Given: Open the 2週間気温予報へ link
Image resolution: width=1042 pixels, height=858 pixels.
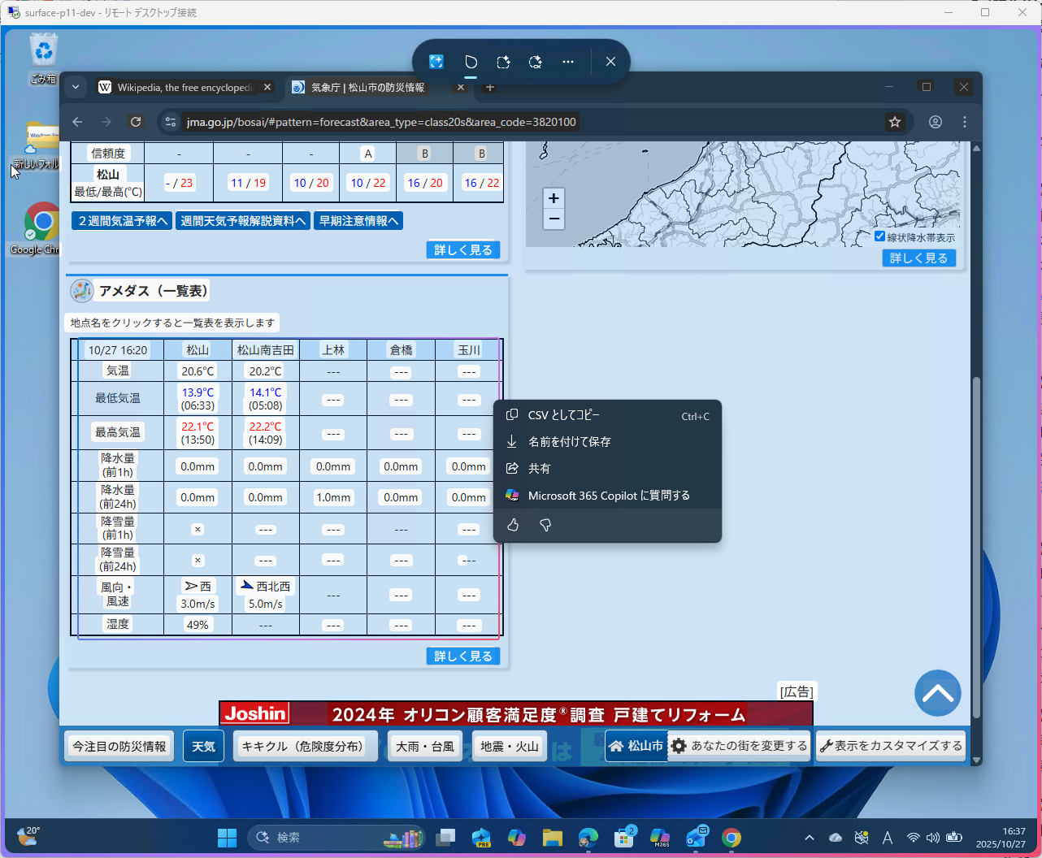Looking at the screenshot, I should [x=120, y=220].
